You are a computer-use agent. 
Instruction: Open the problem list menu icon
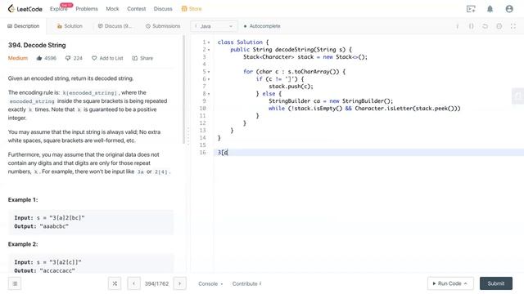pyautogui.click(x=15, y=283)
